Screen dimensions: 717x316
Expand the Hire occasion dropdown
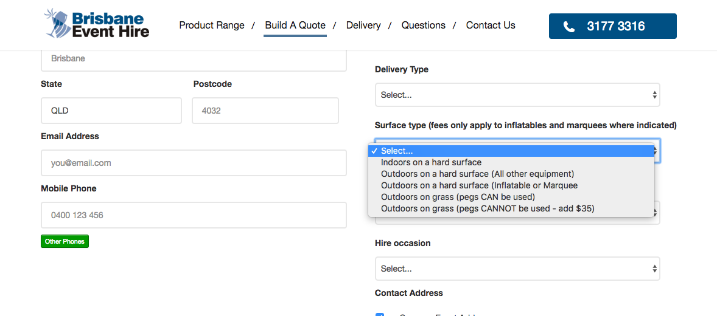(517, 269)
